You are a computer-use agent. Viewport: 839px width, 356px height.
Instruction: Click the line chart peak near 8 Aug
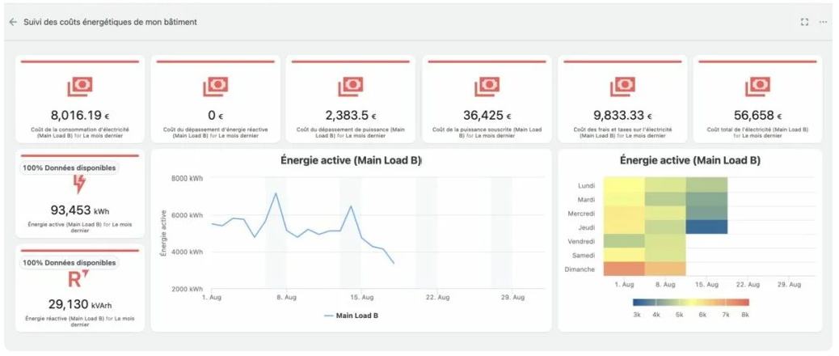276,193
